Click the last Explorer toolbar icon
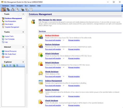Screen dimensions: 123x108 [x=17, y=66]
